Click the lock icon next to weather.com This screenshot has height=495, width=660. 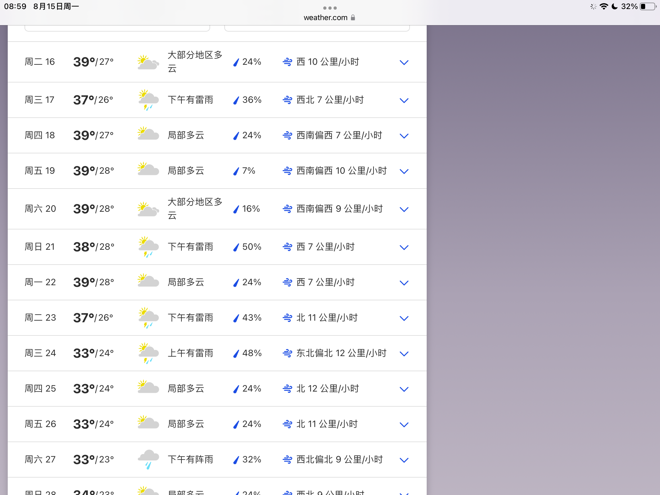[x=353, y=18]
